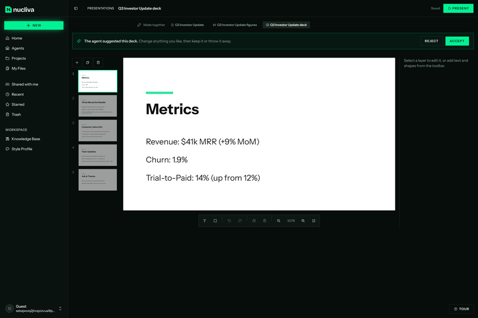Toggle sidebar collapse icon

click(x=76, y=8)
